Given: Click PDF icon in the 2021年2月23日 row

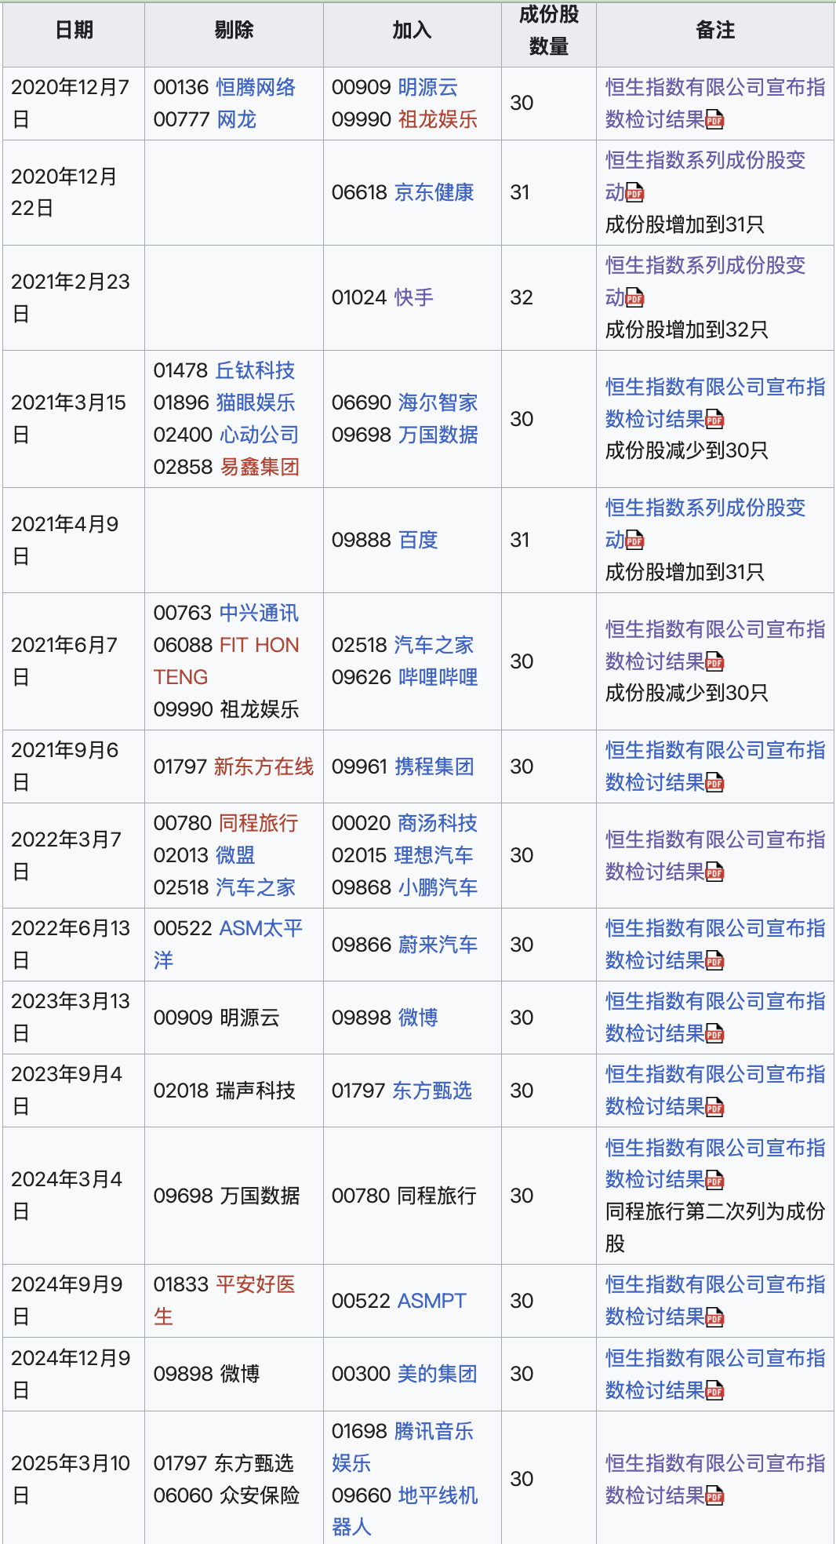Looking at the screenshot, I should 634,298.
